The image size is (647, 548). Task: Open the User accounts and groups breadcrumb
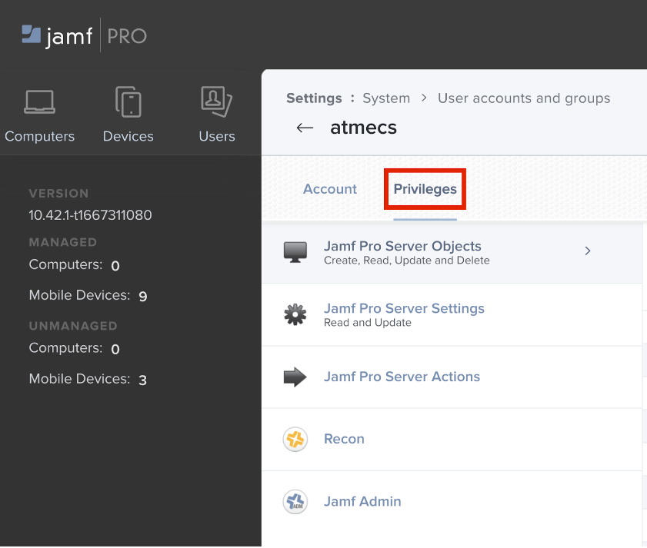pyautogui.click(x=523, y=98)
